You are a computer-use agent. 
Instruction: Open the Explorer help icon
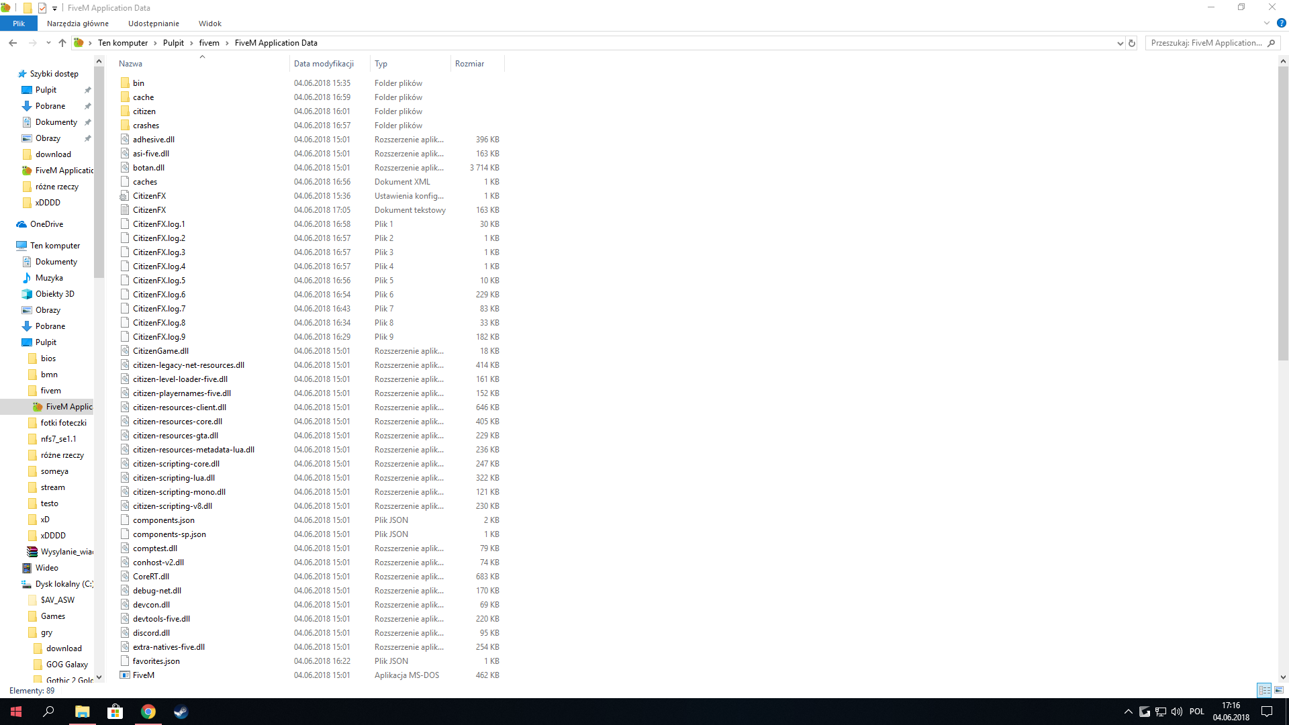[1281, 23]
